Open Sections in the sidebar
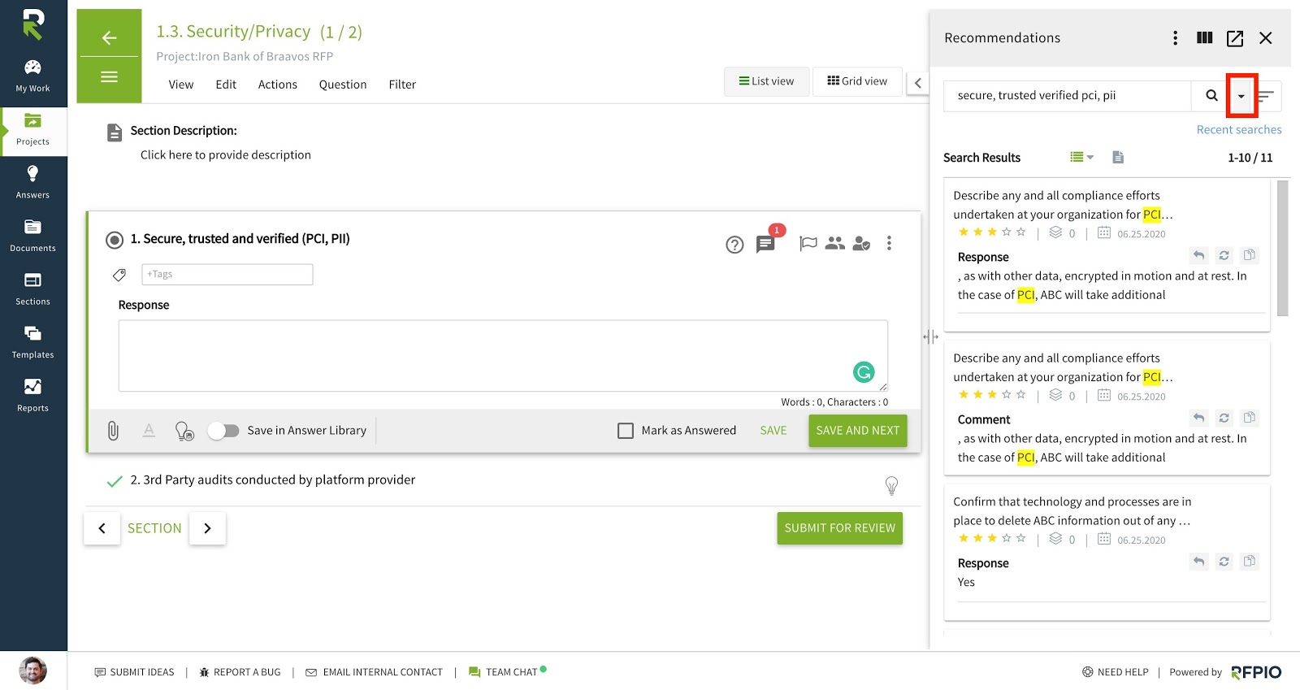1300x690 pixels. click(x=32, y=289)
